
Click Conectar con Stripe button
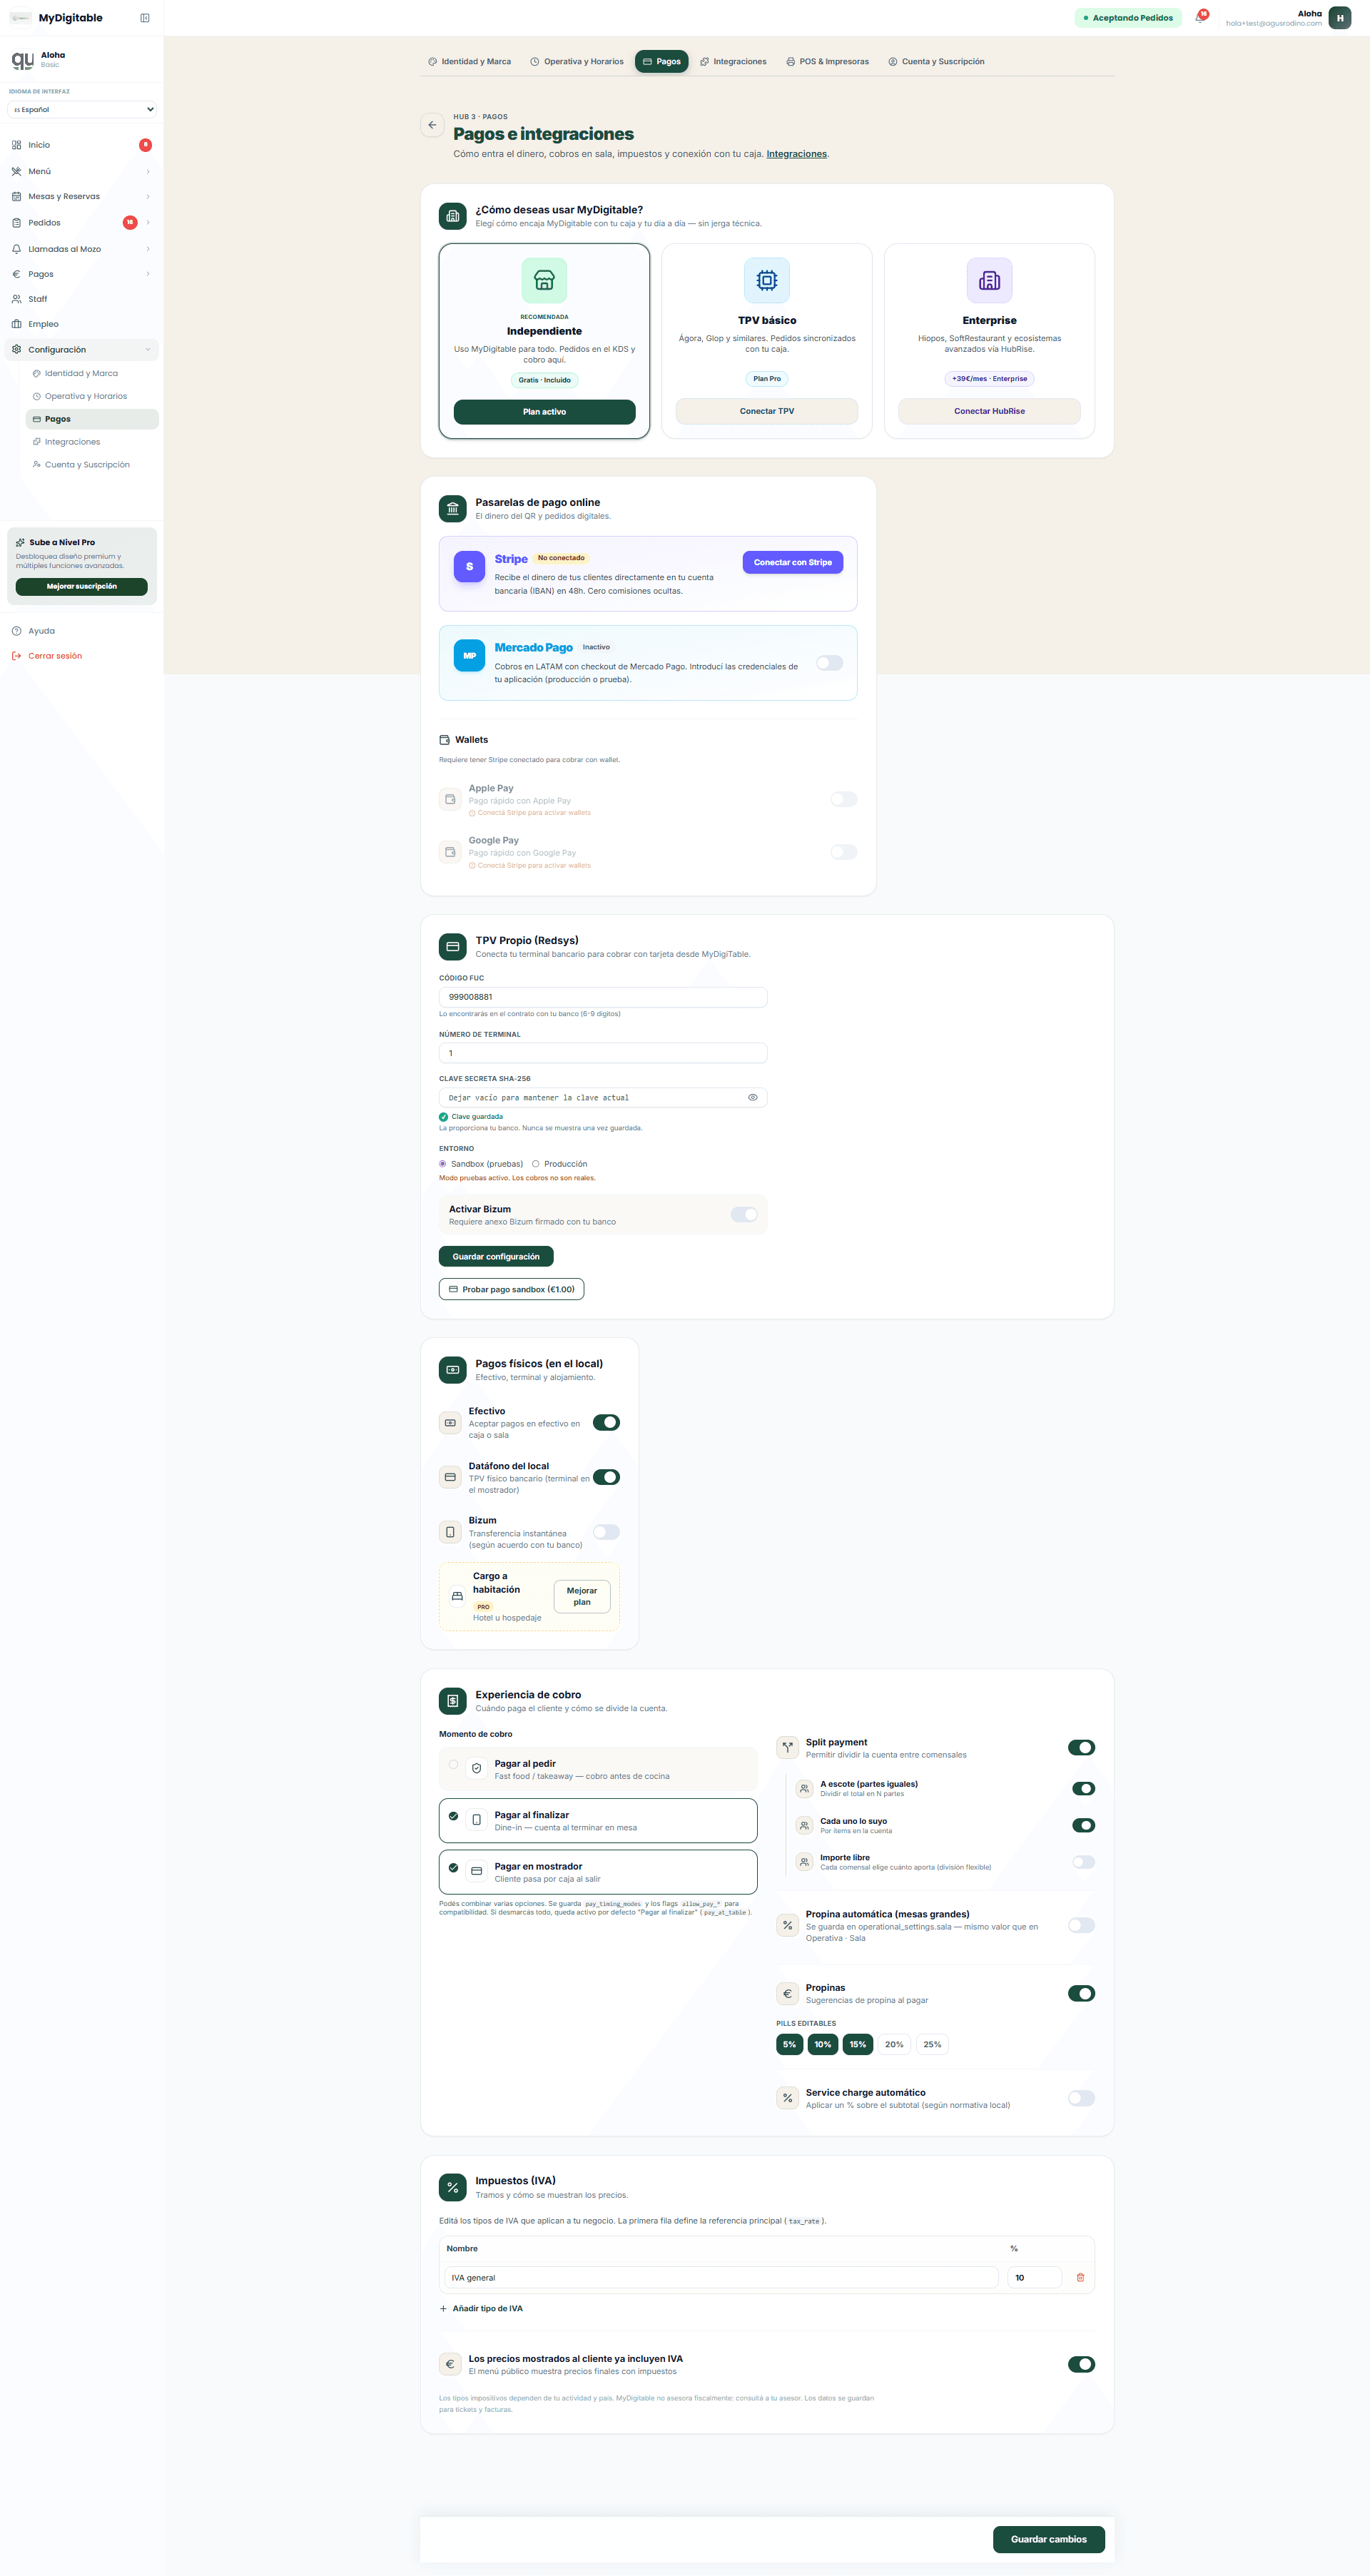793,562
